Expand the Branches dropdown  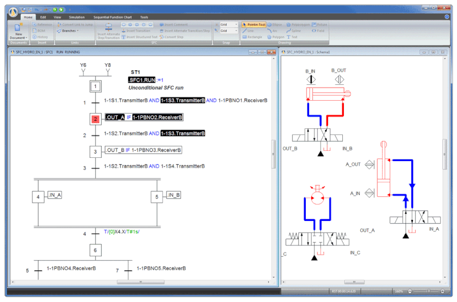[x=78, y=30]
